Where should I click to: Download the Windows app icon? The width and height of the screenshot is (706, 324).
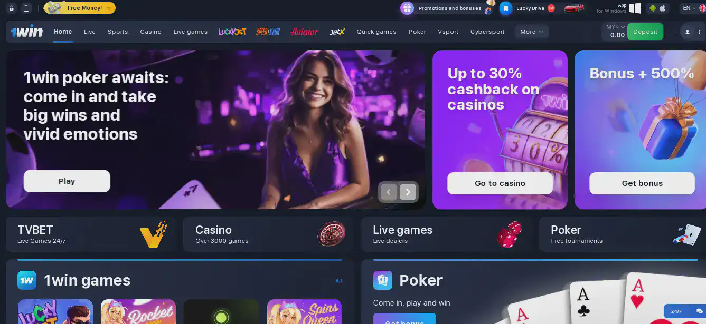point(635,8)
